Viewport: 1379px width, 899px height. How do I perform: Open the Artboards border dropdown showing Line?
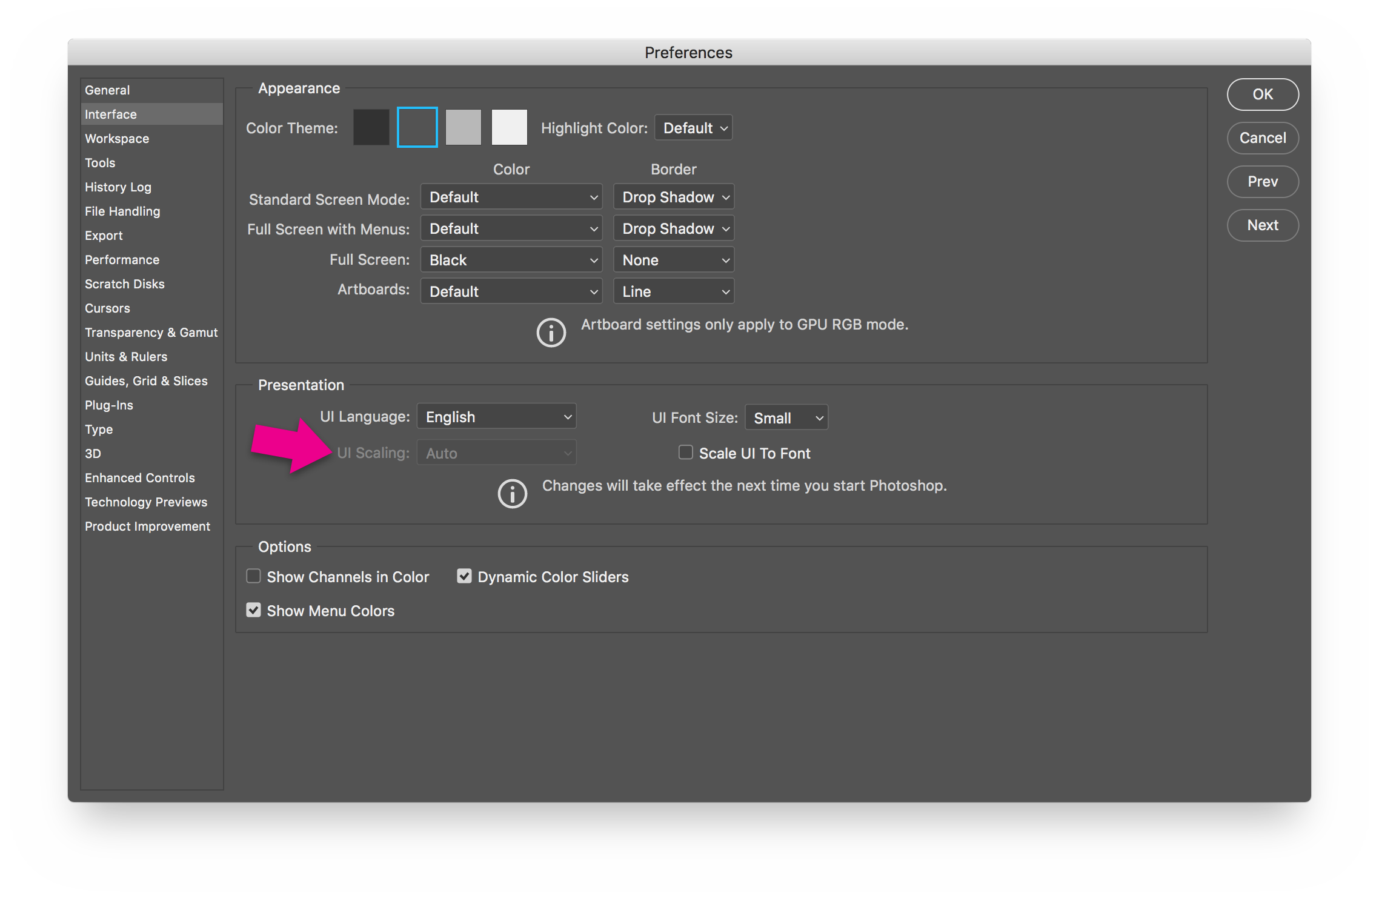point(673,291)
